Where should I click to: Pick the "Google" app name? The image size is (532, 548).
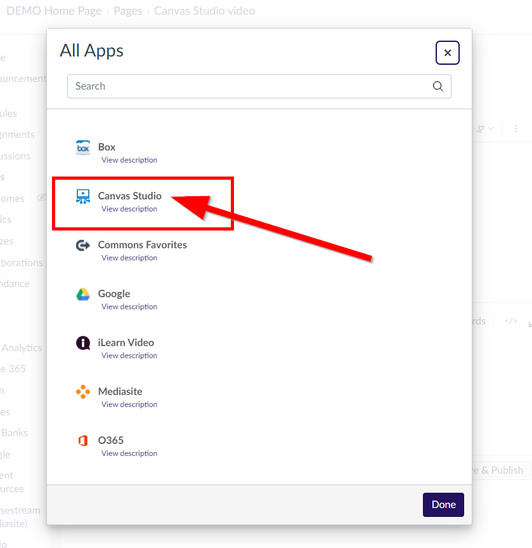click(x=114, y=294)
